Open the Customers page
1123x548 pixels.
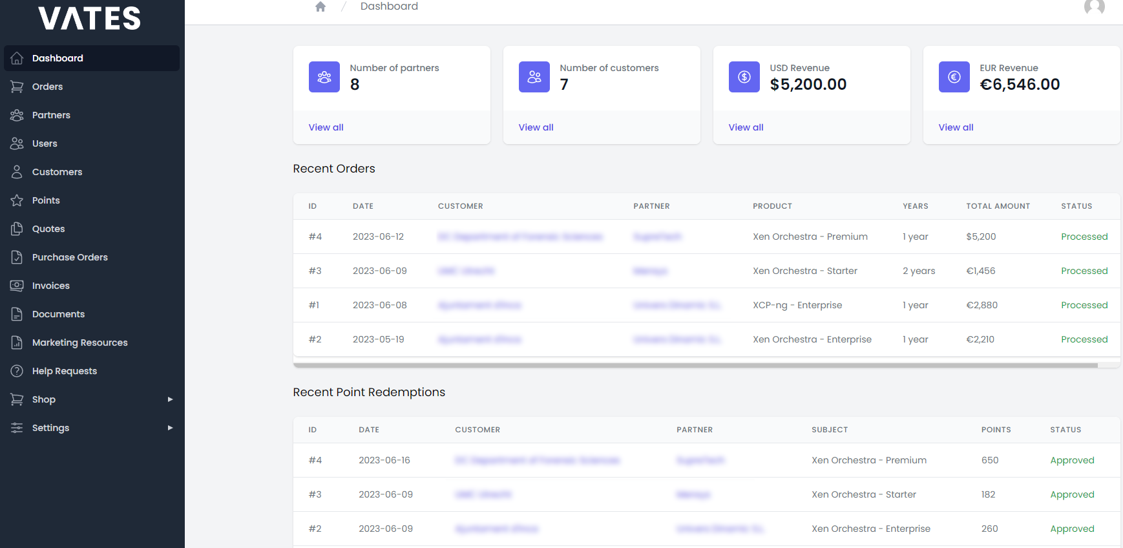[92, 172]
